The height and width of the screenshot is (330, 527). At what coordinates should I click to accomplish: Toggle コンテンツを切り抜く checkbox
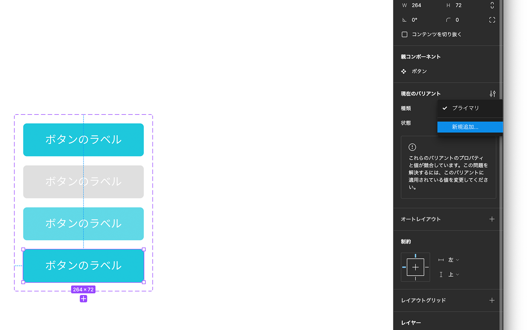(404, 34)
